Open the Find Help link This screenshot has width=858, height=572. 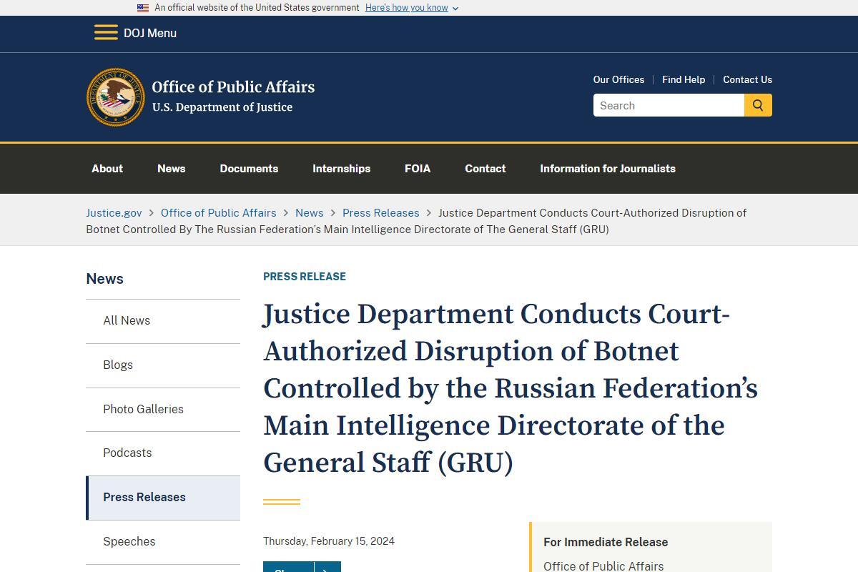pos(684,79)
